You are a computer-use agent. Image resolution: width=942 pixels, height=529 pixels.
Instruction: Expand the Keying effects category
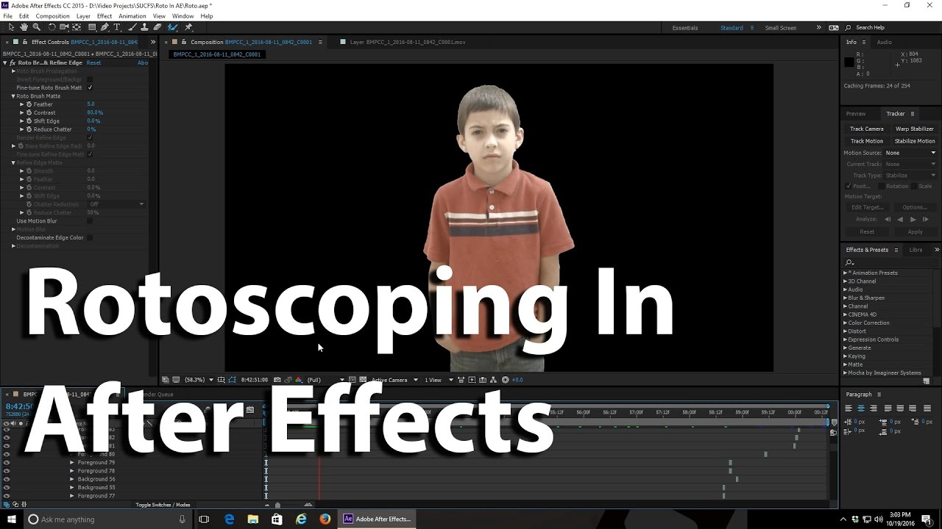tap(845, 356)
